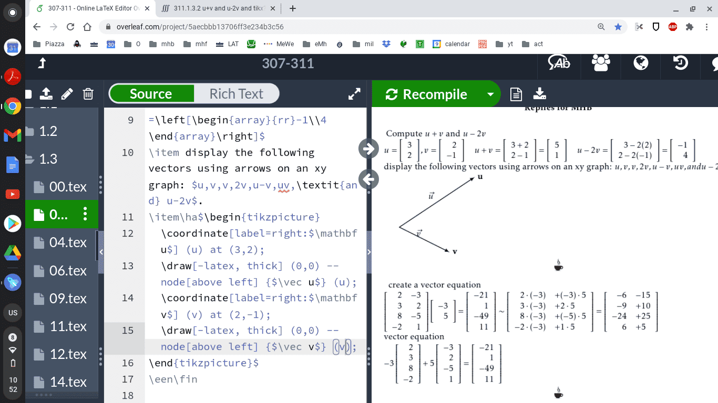Click the Recompile button
Screen dimensions: 718x403
click(x=427, y=94)
